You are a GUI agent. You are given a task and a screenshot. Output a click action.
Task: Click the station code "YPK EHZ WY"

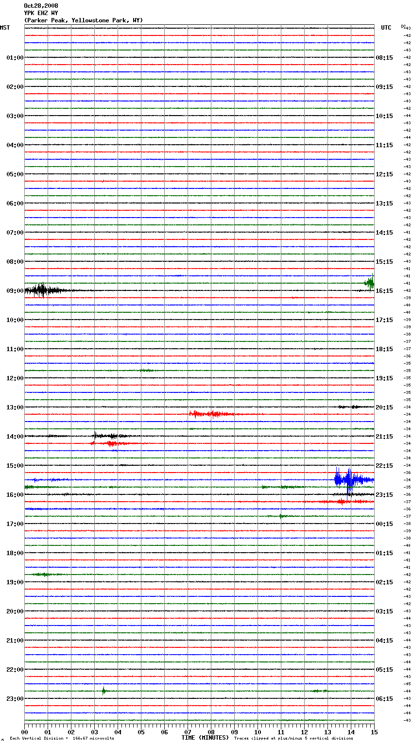[x=41, y=13]
